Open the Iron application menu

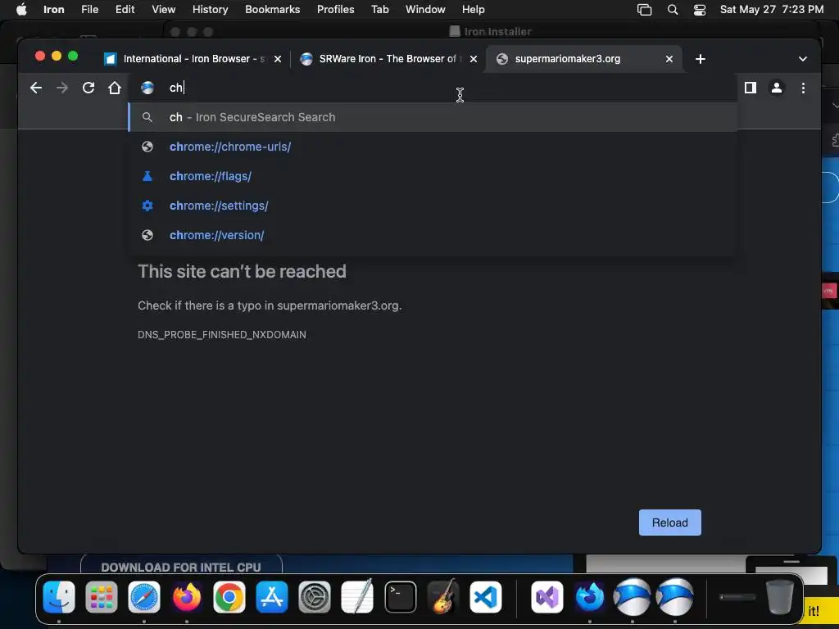coord(53,10)
